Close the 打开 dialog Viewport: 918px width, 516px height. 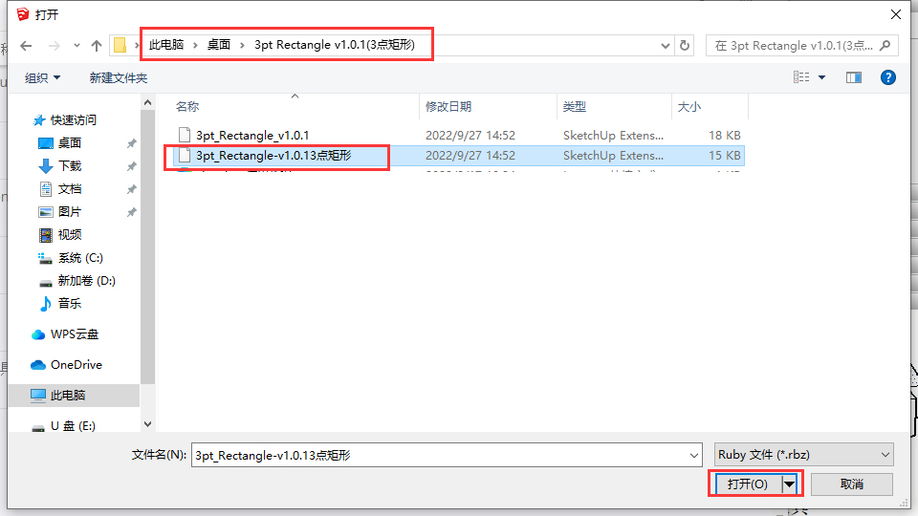[x=896, y=14]
